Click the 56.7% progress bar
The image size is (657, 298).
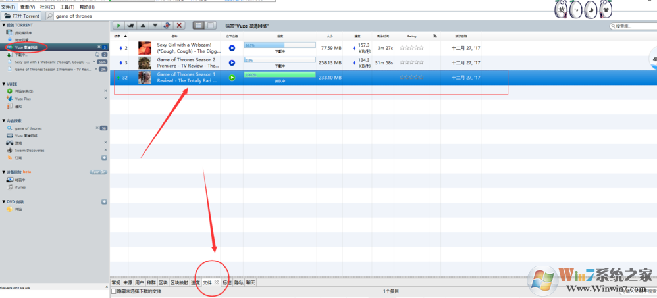[x=280, y=45]
